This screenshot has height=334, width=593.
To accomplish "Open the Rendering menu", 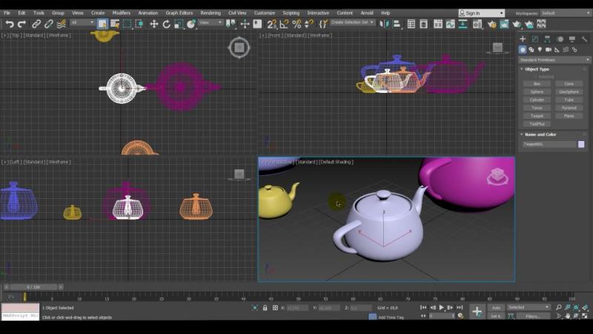I will click(211, 13).
